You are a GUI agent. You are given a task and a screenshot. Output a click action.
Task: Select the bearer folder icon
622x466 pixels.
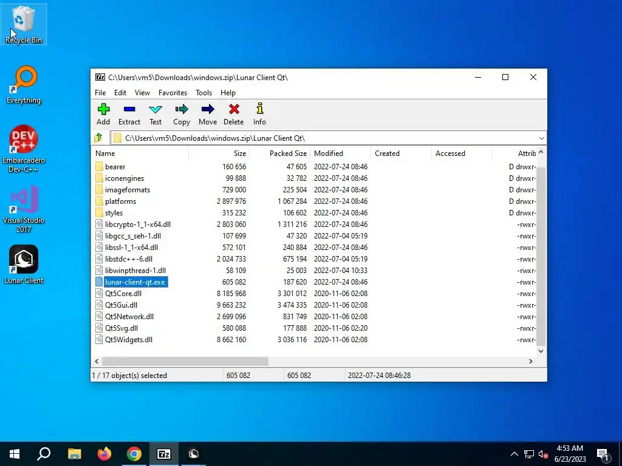[99, 166]
